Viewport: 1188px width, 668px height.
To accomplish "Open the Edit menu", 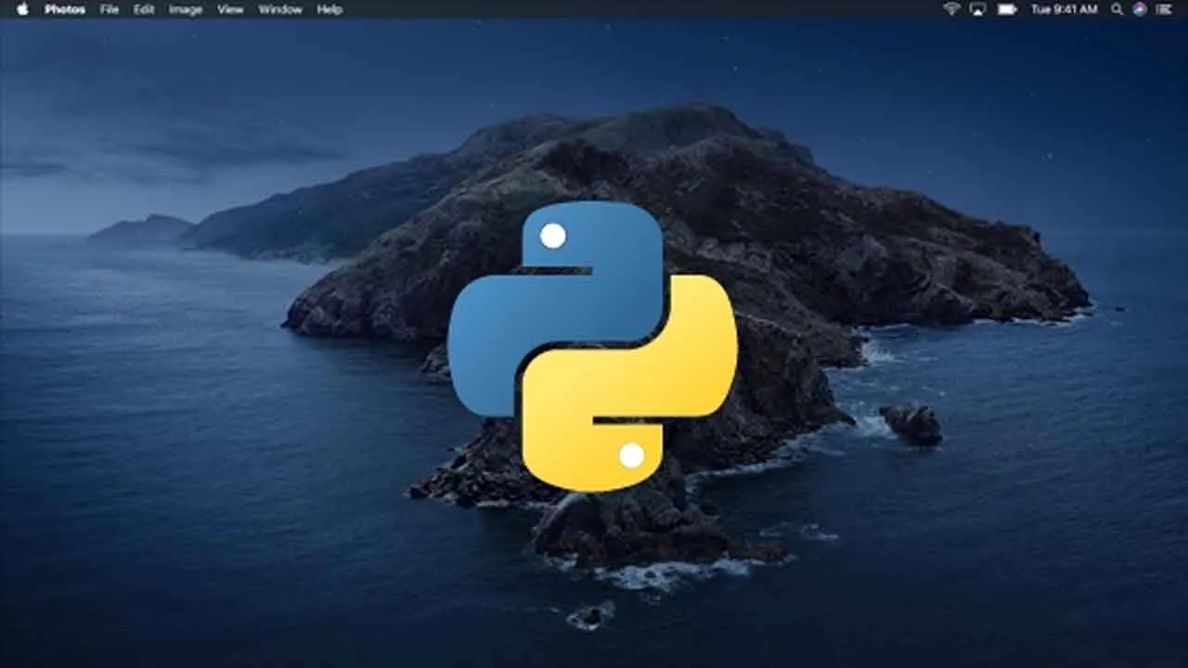I will 144,9.
